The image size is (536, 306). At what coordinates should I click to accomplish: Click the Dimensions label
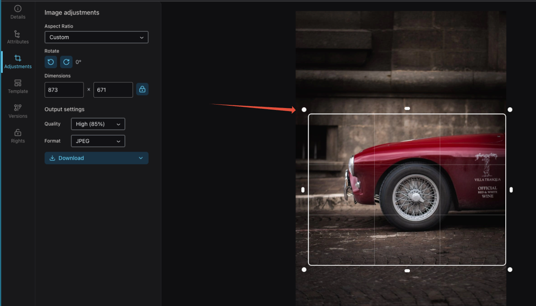pyautogui.click(x=57, y=76)
